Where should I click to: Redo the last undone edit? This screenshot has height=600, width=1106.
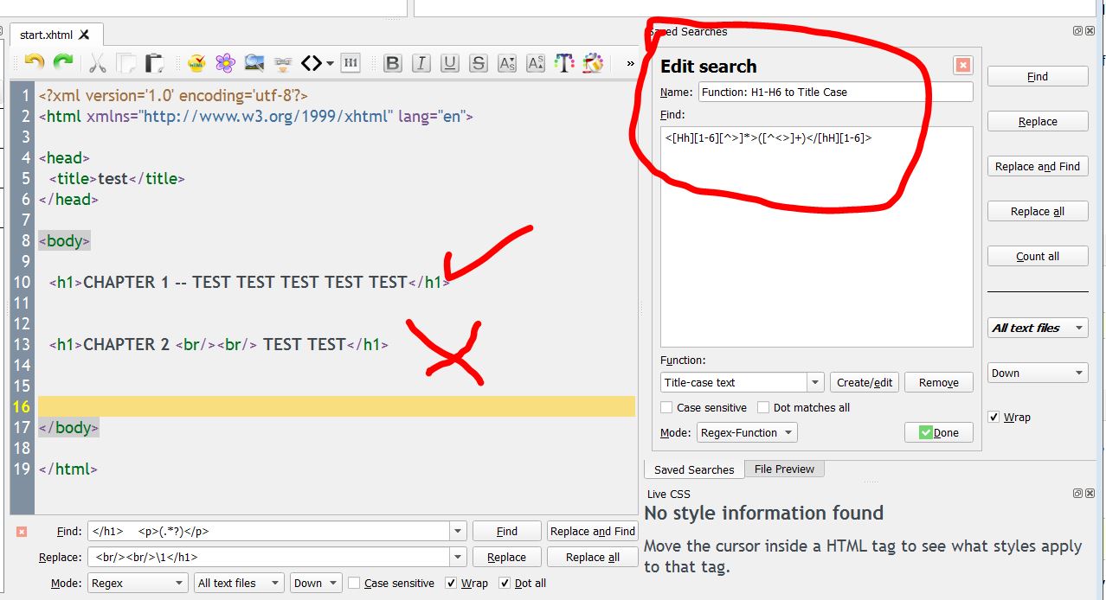click(63, 62)
